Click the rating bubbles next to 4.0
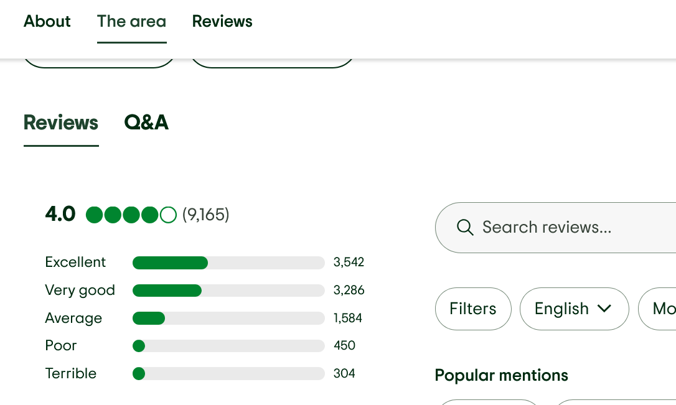 pyautogui.click(x=131, y=215)
